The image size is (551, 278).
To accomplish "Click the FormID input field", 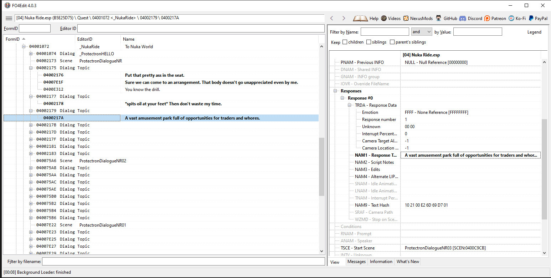I will pyautogui.click(x=35, y=29).
